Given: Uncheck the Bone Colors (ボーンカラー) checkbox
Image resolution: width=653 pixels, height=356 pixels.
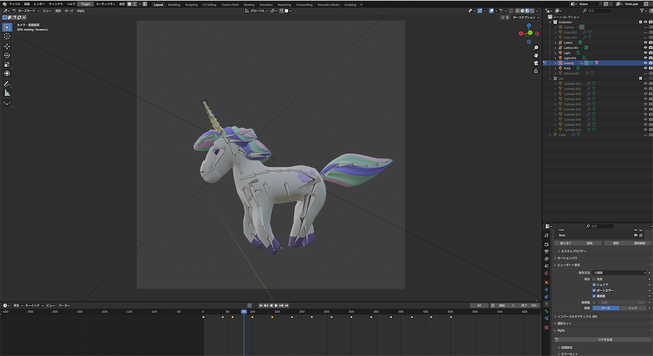Looking at the screenshot, I should 594,290.
